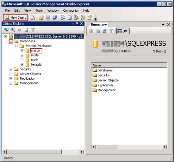Click Disconnect icon in Object Explorer
The width and height of the screenshot is (174, 162).
tap(13, 30)
